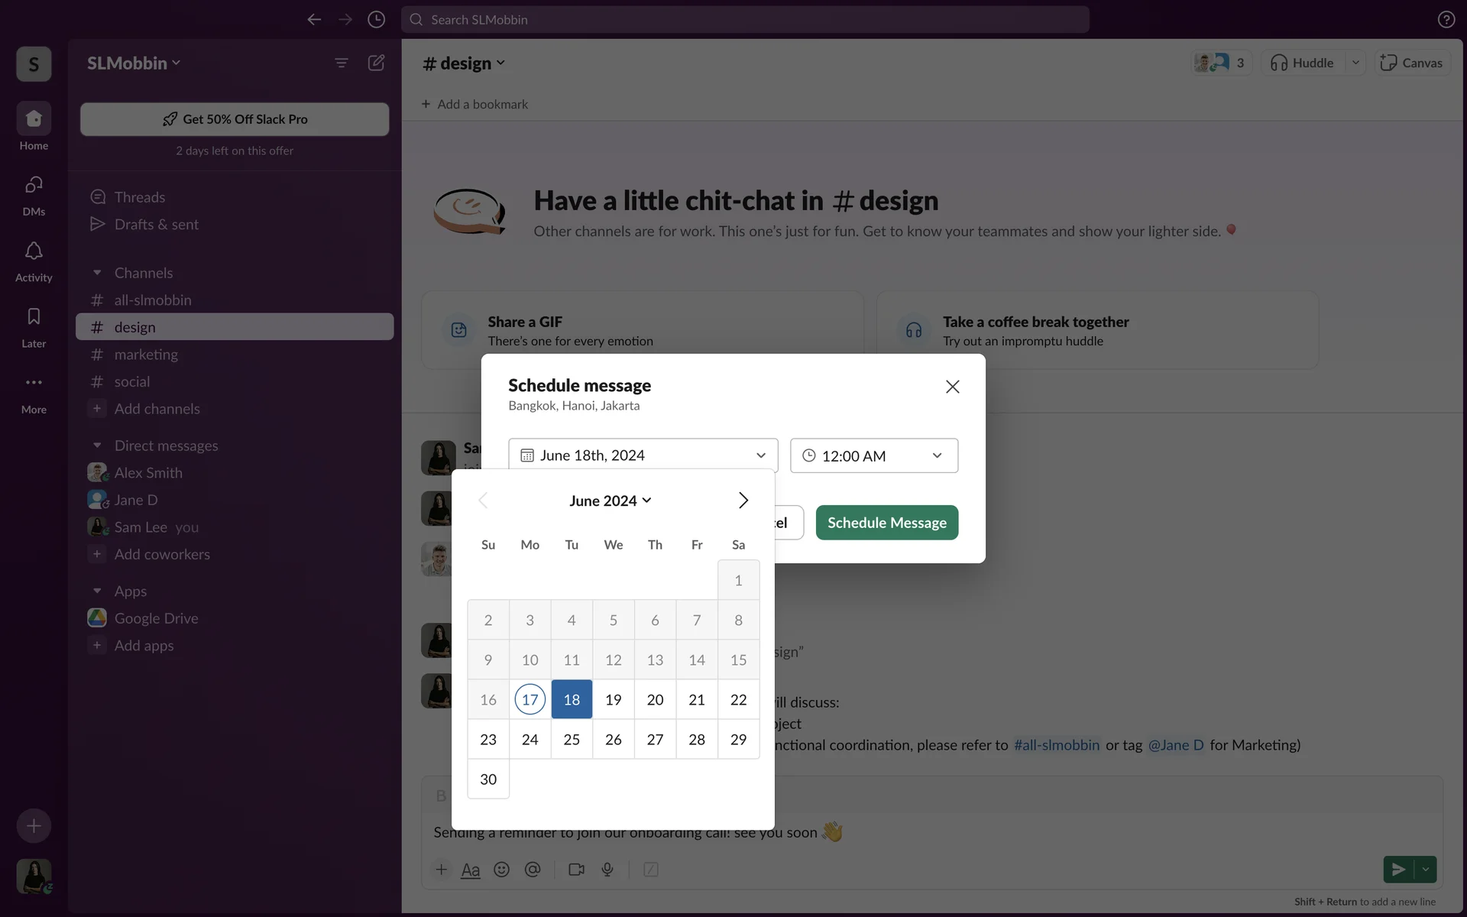Click the Schedule Message button
This screenshot has width=1467, height=917.
(x=886, y=523)
